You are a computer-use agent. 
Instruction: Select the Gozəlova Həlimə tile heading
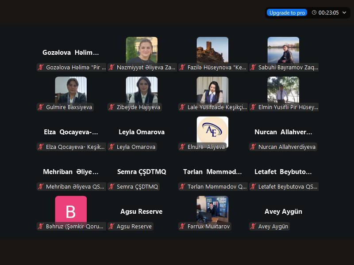[x=71, y=53]
